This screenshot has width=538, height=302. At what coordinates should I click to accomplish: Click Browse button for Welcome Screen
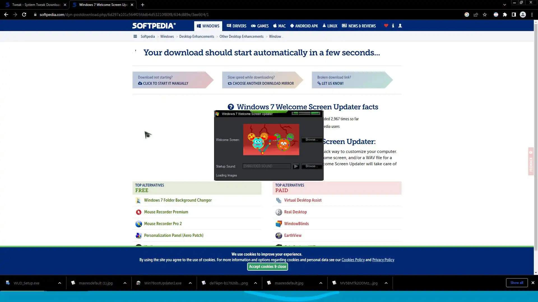coord(311,140)
